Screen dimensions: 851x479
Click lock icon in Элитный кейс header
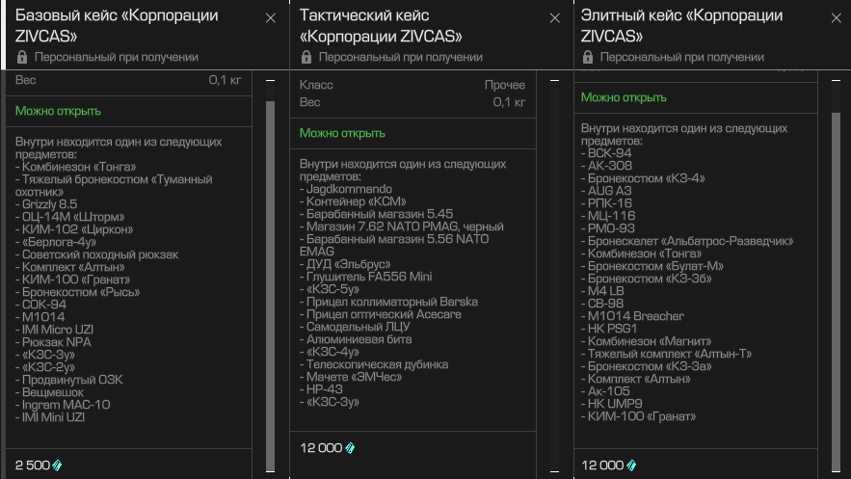point(588,57)
